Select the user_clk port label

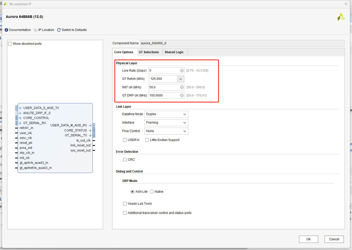tap(26, 133)
